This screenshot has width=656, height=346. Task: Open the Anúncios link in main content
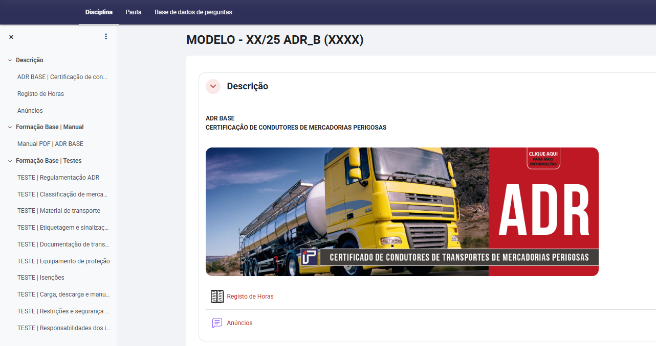click(x=239, y=323)
